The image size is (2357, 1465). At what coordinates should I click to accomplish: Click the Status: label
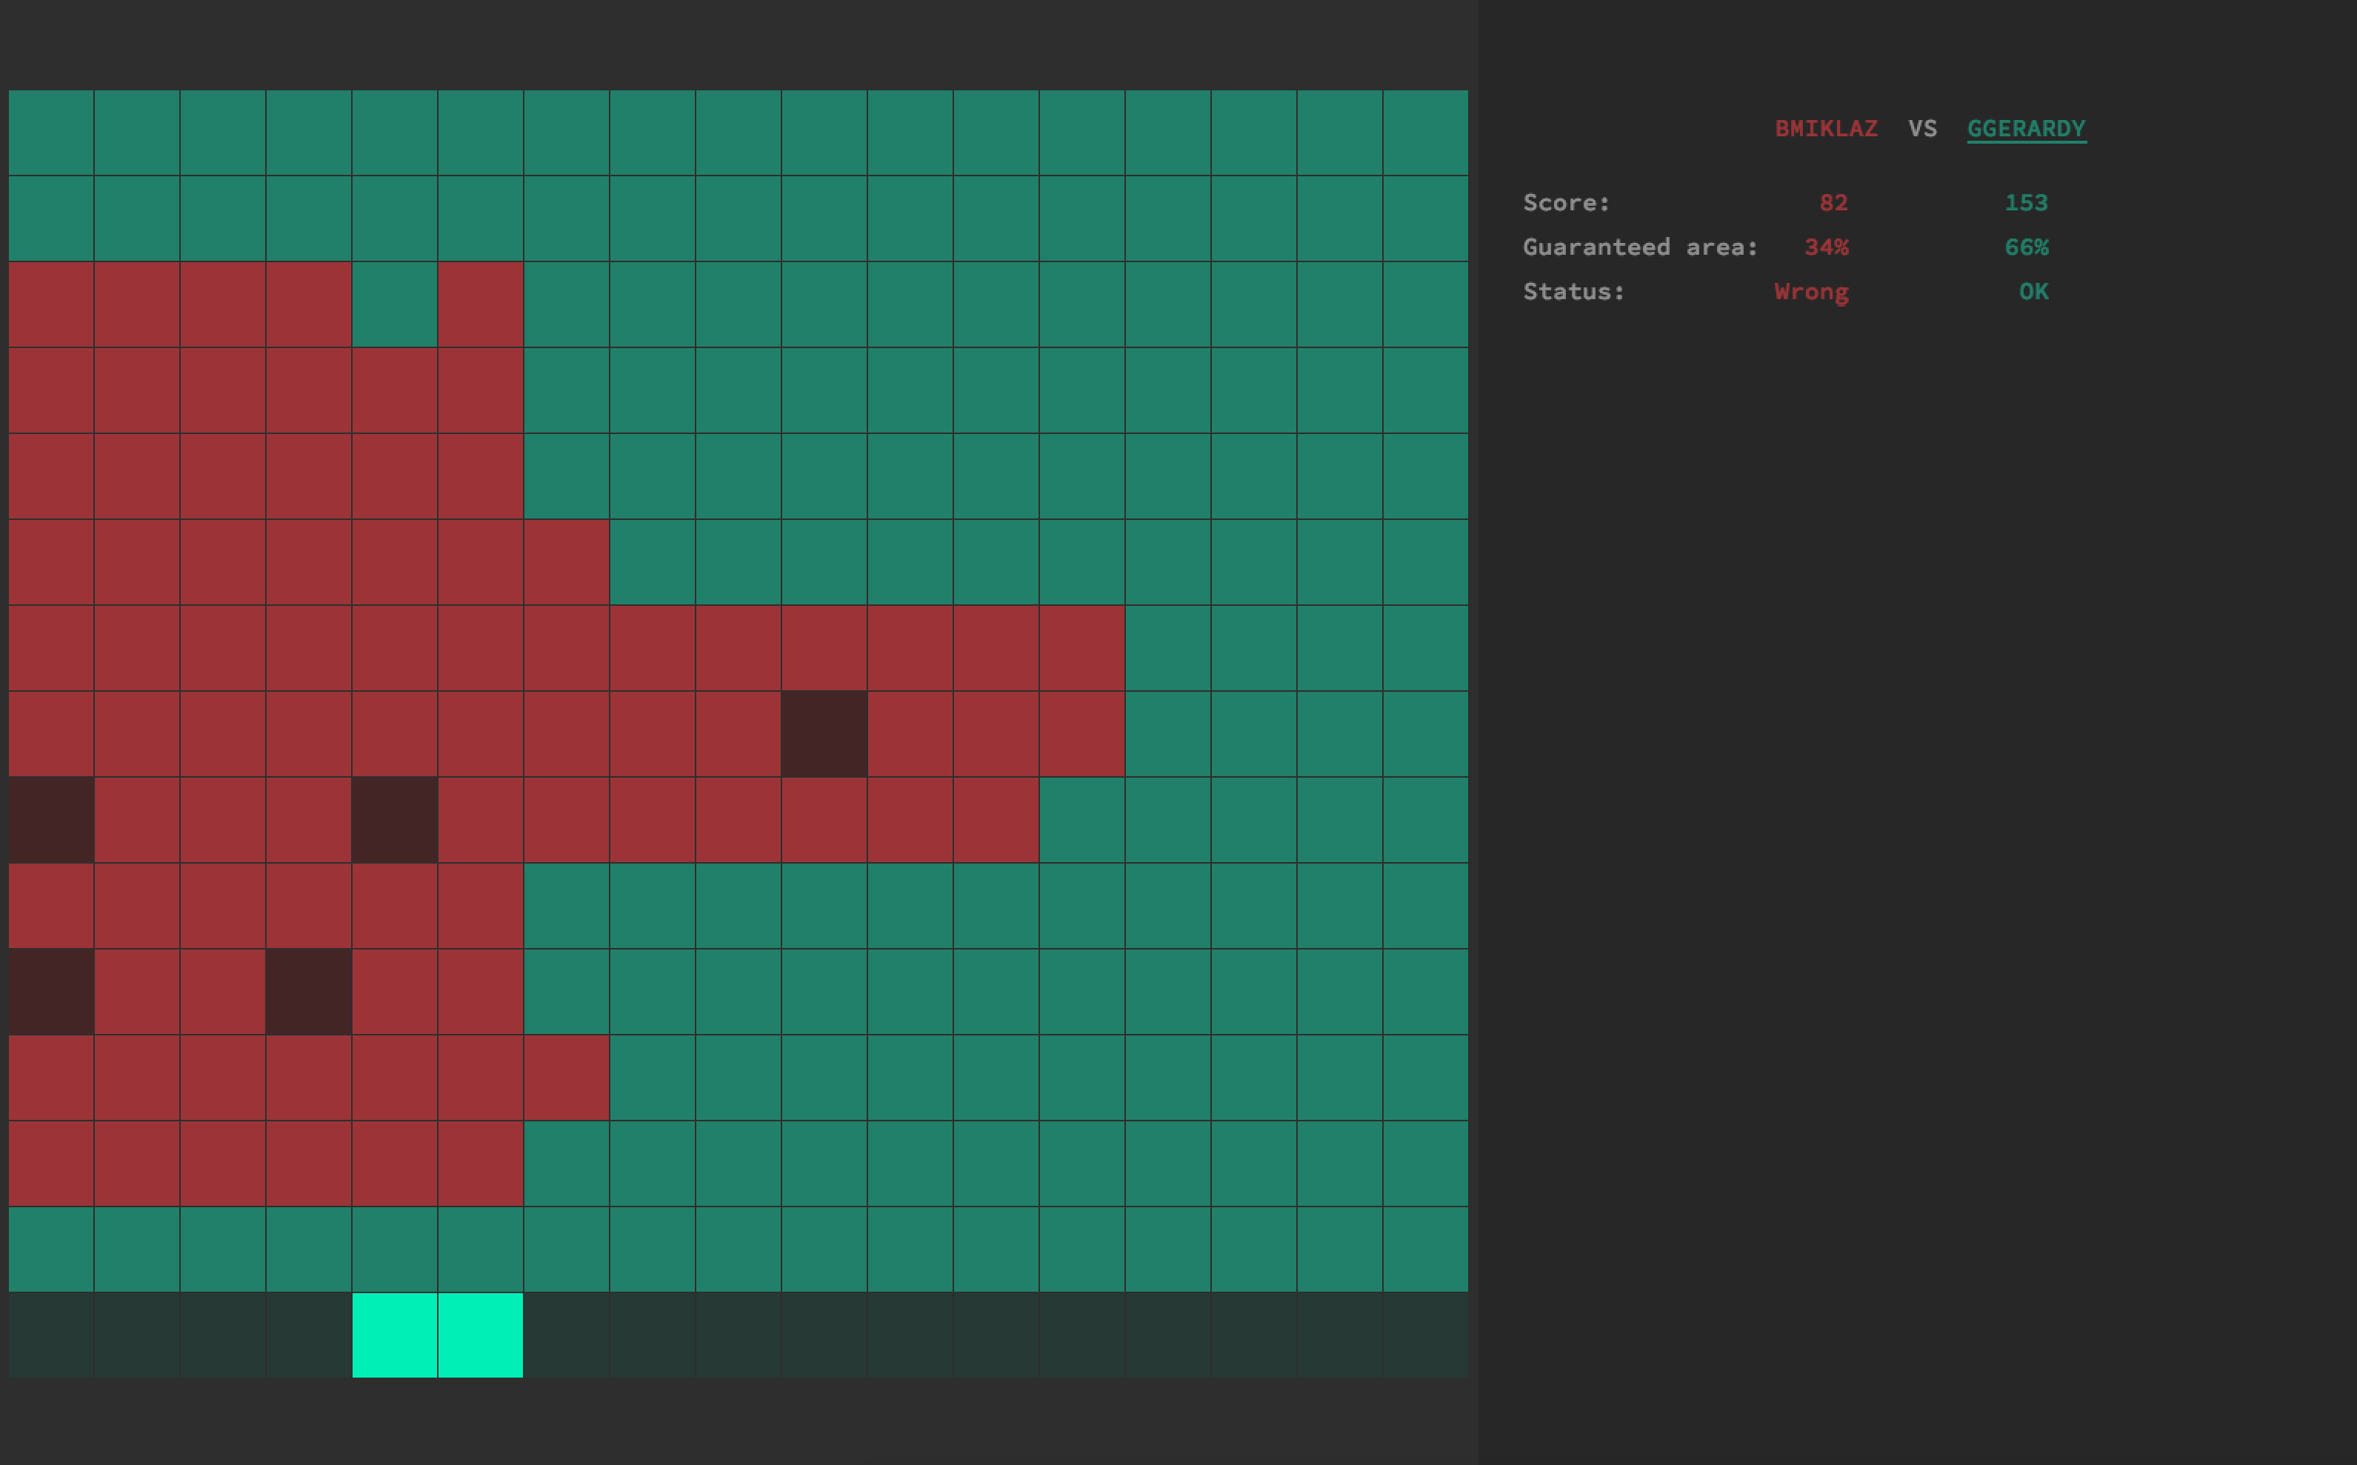click(x=1573, y=292)
